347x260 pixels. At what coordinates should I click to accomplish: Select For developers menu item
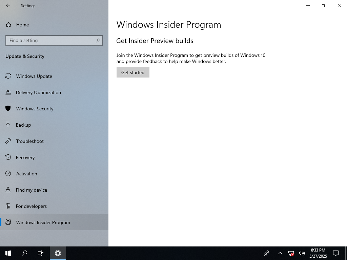(54, 206)
